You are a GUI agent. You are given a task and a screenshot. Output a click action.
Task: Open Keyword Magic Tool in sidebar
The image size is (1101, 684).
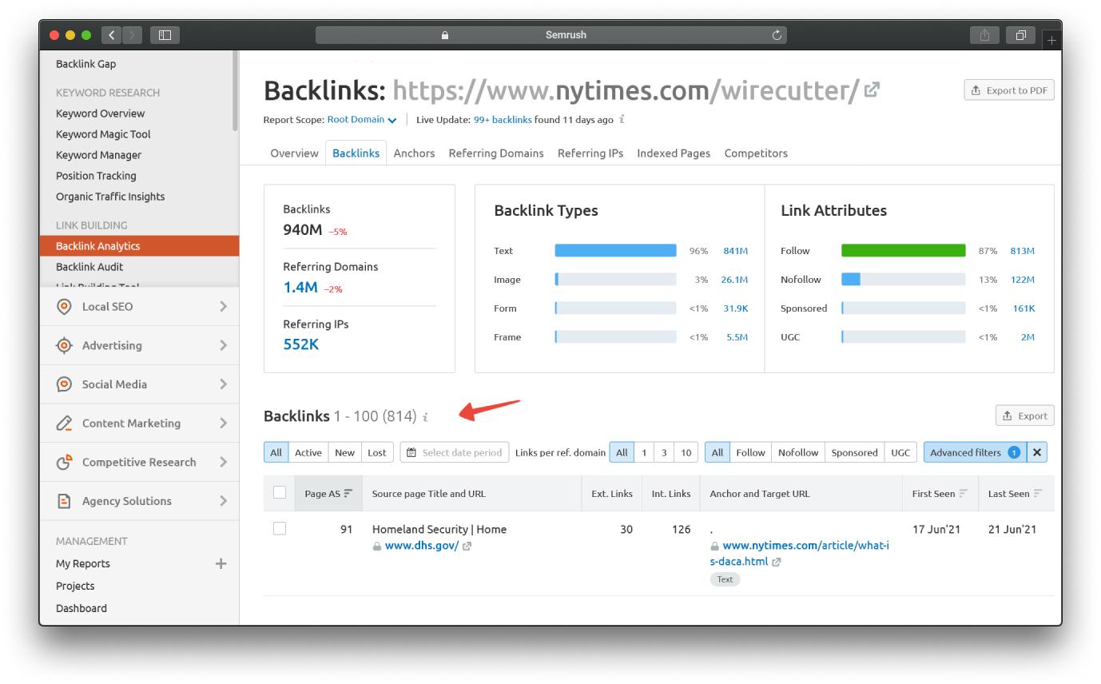pyautogui.click(x=103, y=134)
